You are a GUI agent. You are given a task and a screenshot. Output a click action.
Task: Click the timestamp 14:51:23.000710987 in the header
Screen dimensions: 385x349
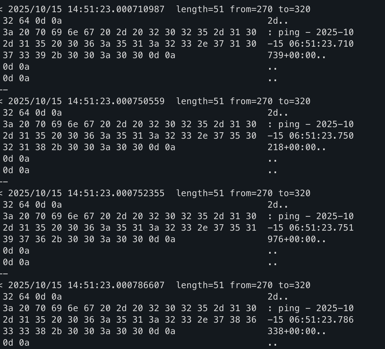(x=116, y=9)
